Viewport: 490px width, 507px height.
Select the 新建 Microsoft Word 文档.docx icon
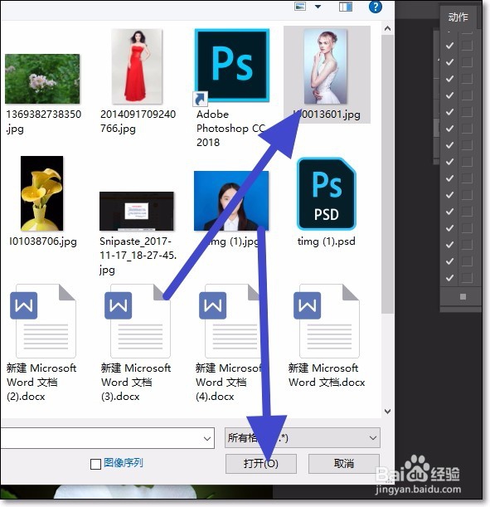[326, 321]
